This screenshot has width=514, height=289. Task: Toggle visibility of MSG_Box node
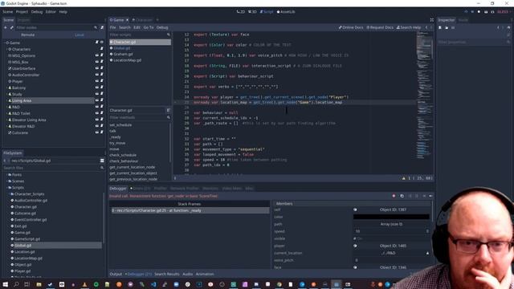coord(96,62)
